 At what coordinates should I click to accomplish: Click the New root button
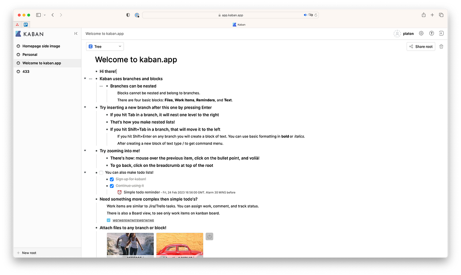pyautogui.click(x=27, y=253)
